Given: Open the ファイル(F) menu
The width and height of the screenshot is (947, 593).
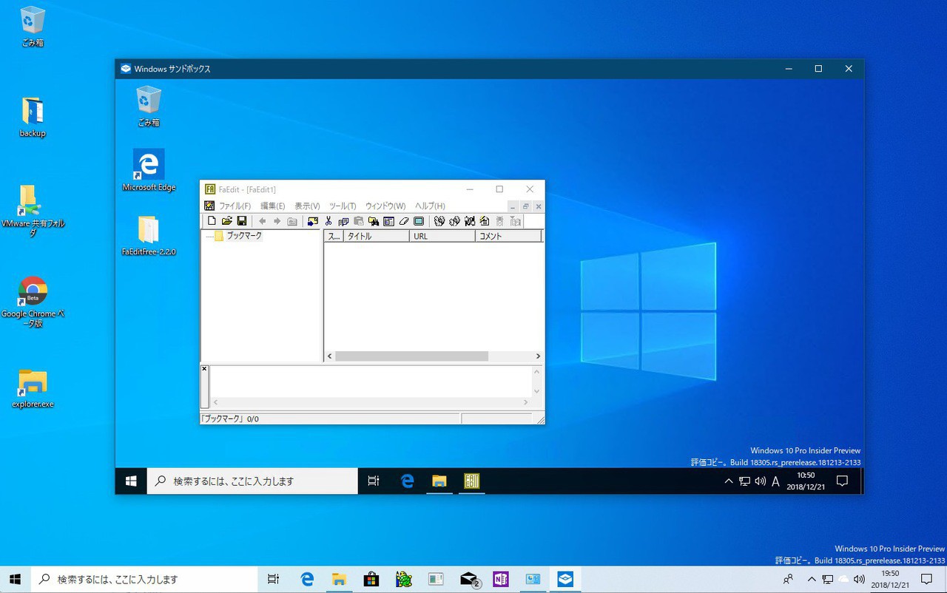Looking at the screenshot, I should click(x=235, y=206).
